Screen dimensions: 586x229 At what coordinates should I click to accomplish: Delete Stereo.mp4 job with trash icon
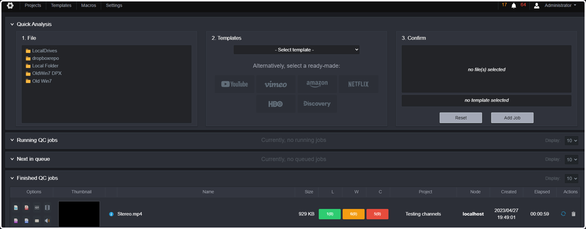(574, 214)
